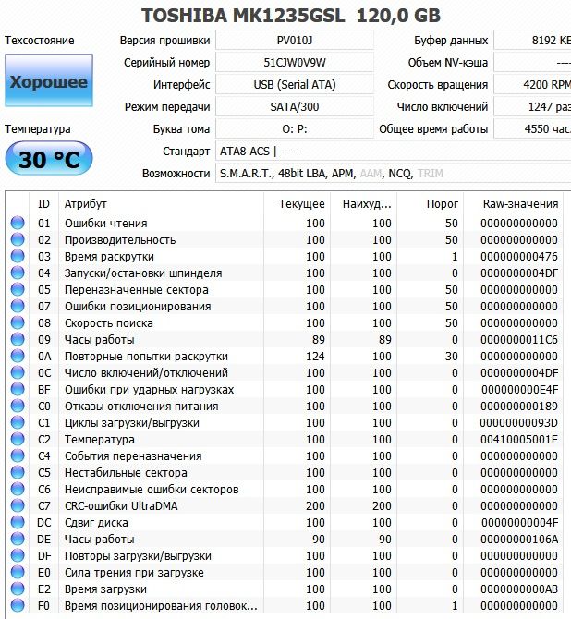This screenshot has height=619, width=571.
Task: Select the Время раскрутки attribute name
Action: click(x=109, y=256)
